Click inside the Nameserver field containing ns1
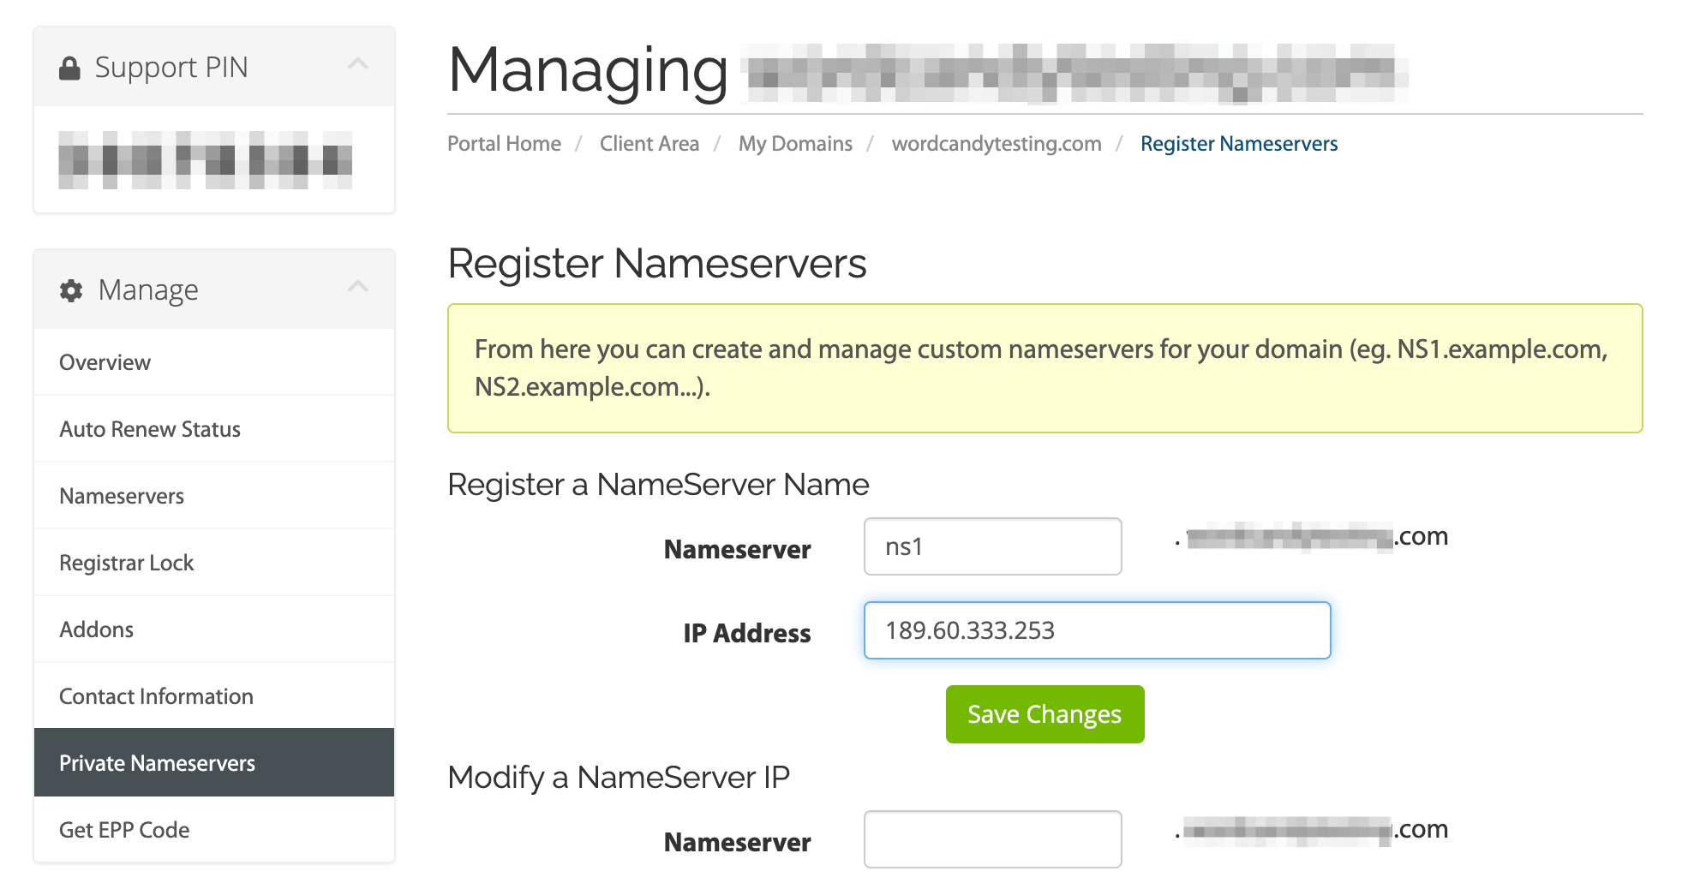Image resolution: width=1688 pixels, height=889 pixels. coord(992,546)
